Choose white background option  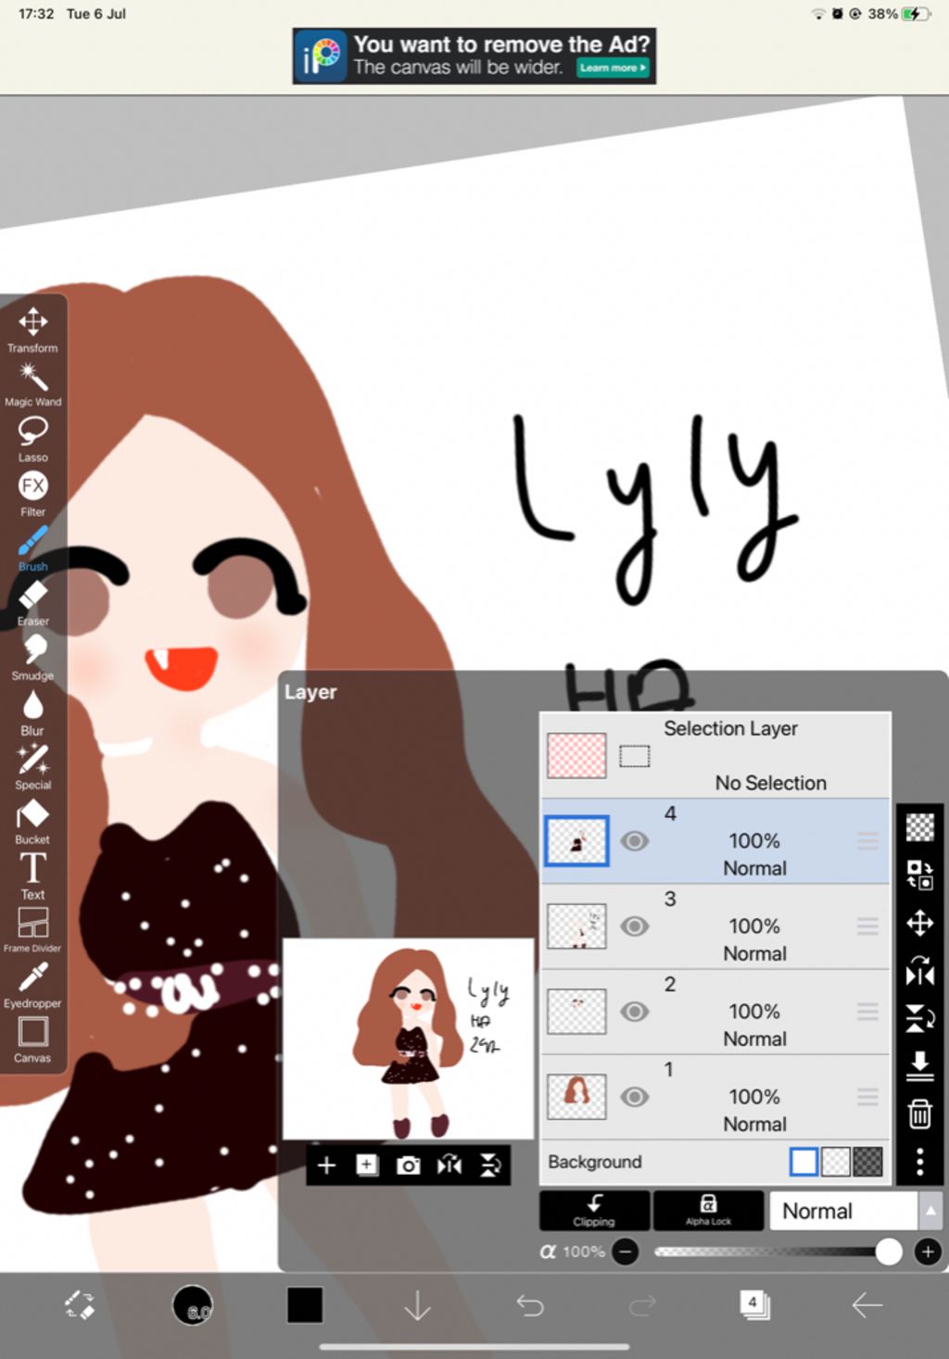point(803,1162)
